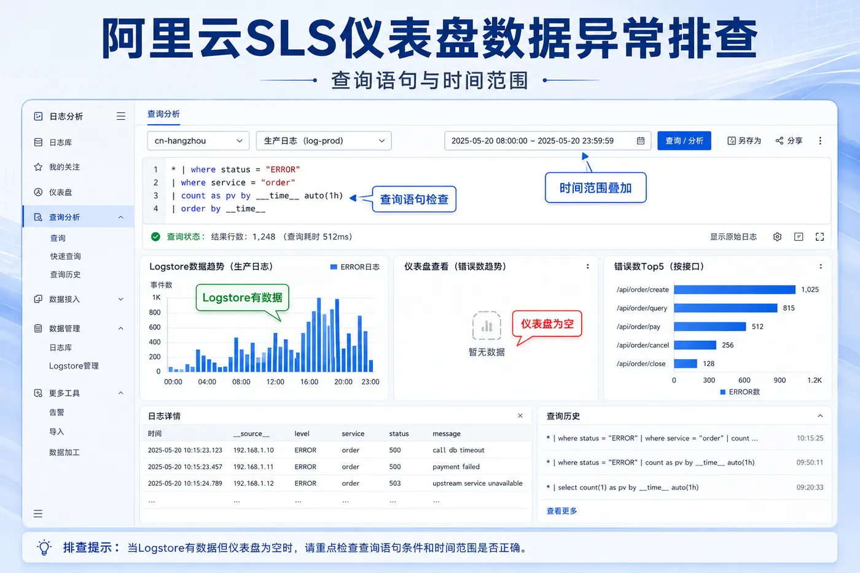Click the message column header in 日志详情
This screenshot has height=573, width=860.
pos(447,434)
